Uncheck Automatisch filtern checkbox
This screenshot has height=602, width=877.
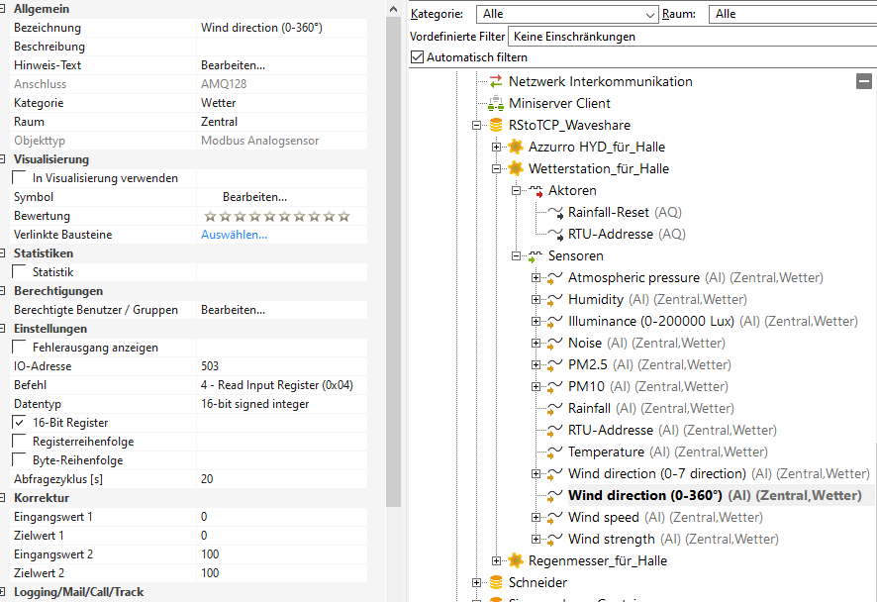tap(418, 57)
